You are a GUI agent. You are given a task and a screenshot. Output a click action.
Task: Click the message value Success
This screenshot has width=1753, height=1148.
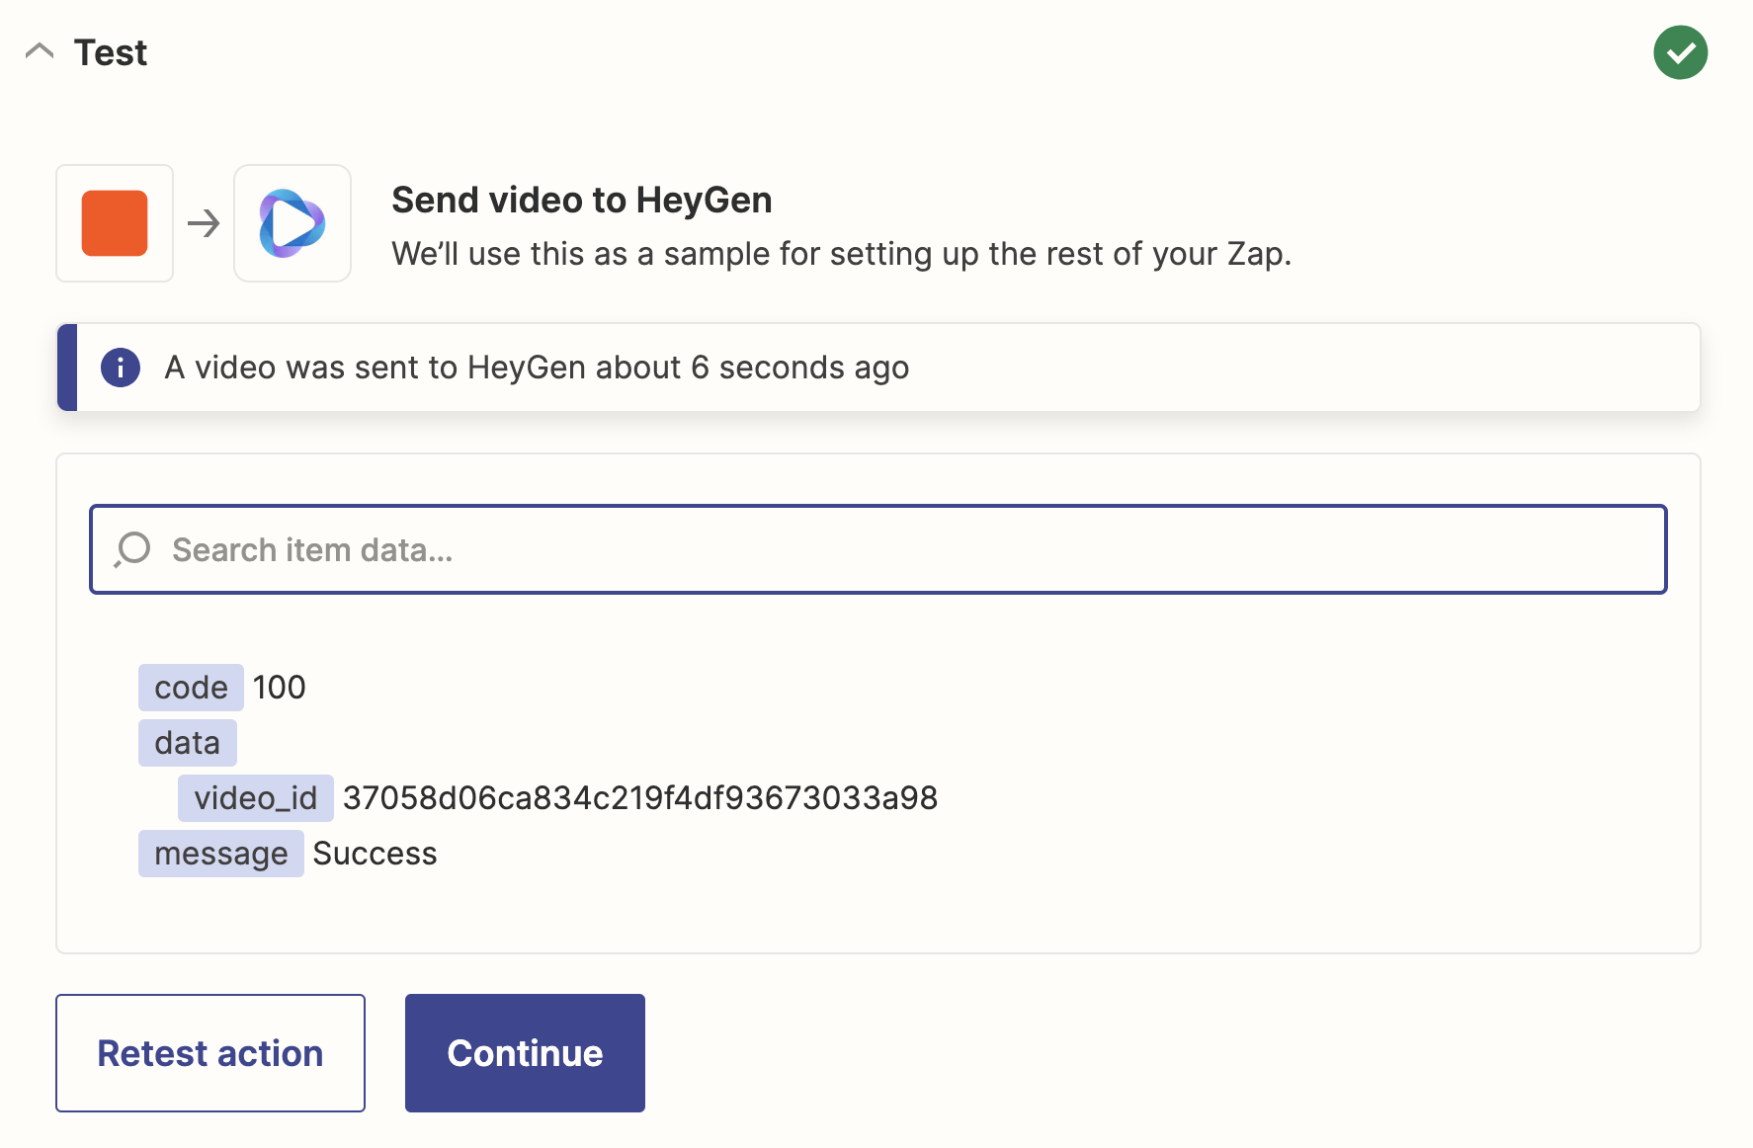pyautogui.click(x=376, y=854)
